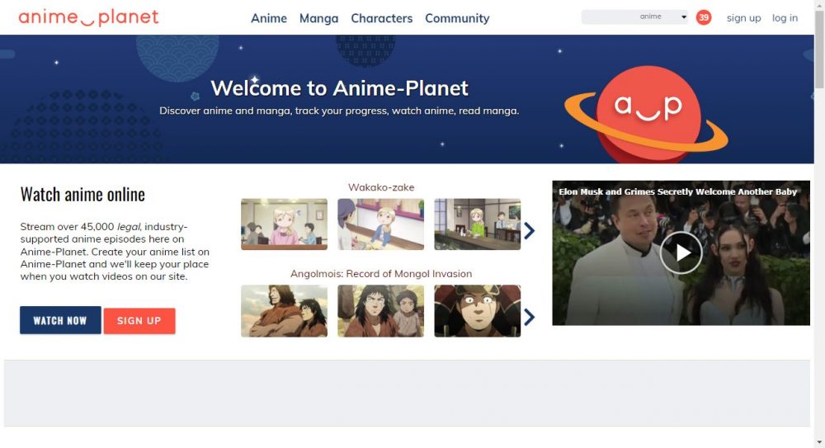
Task: Open Angolmois: Record of Mongol Invasion link
Action: tap(381, 274)
